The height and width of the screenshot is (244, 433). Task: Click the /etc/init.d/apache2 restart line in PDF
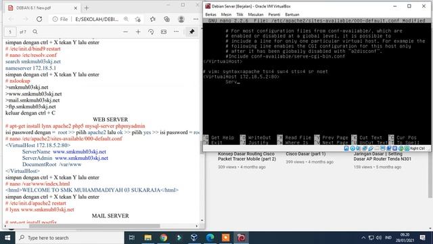36,203
